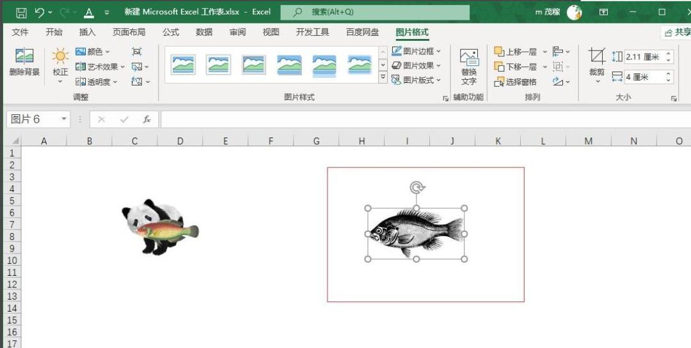Click 上移一层 bring forward button
691x348 pixels.
pyautogui.click(x=515, y=52)
